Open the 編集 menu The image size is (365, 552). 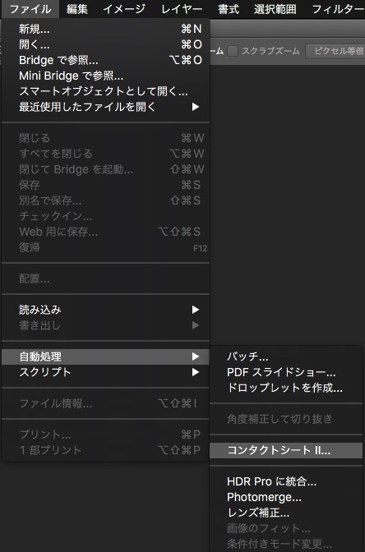click(x=76, y=9)
